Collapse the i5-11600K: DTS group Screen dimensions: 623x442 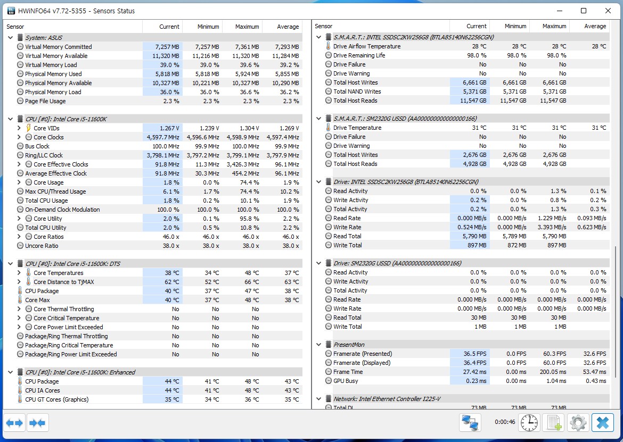tap(10, 263)
